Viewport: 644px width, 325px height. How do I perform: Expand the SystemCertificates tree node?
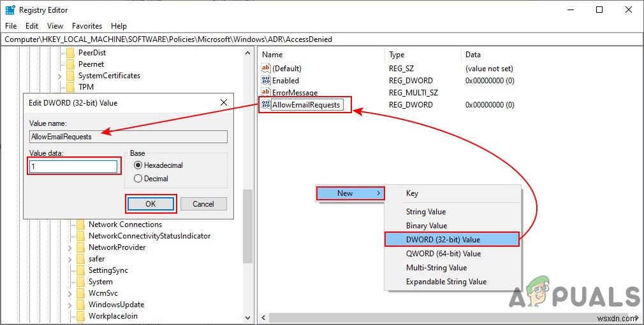60,76
